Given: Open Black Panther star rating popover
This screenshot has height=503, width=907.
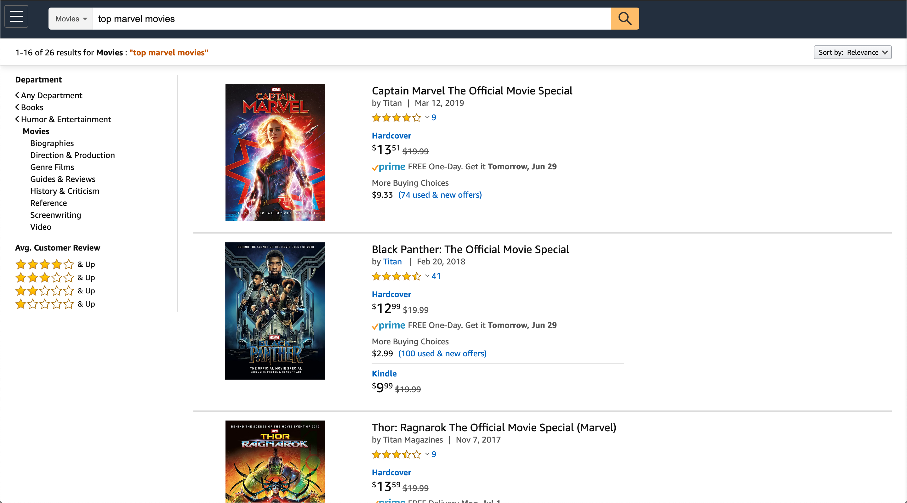Looking at the screenshot, I should (400, 276).
